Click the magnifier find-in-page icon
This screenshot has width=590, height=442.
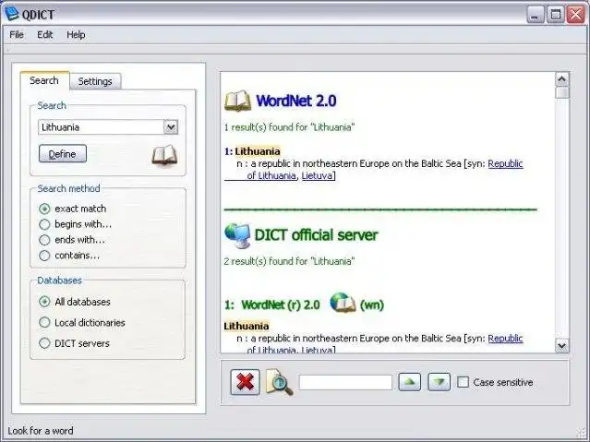279,382
